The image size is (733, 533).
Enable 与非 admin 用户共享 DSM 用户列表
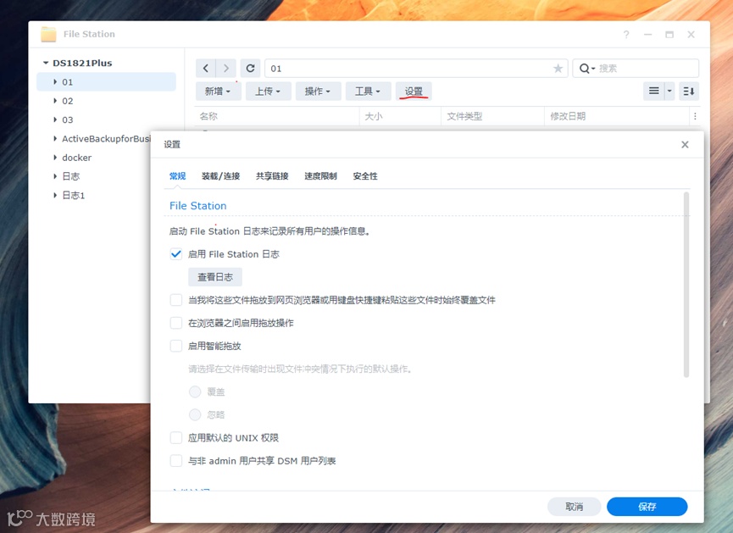[175, 460]
